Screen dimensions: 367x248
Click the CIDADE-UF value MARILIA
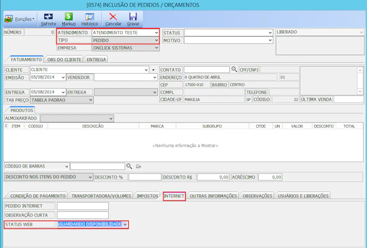(x=214, y=99)
